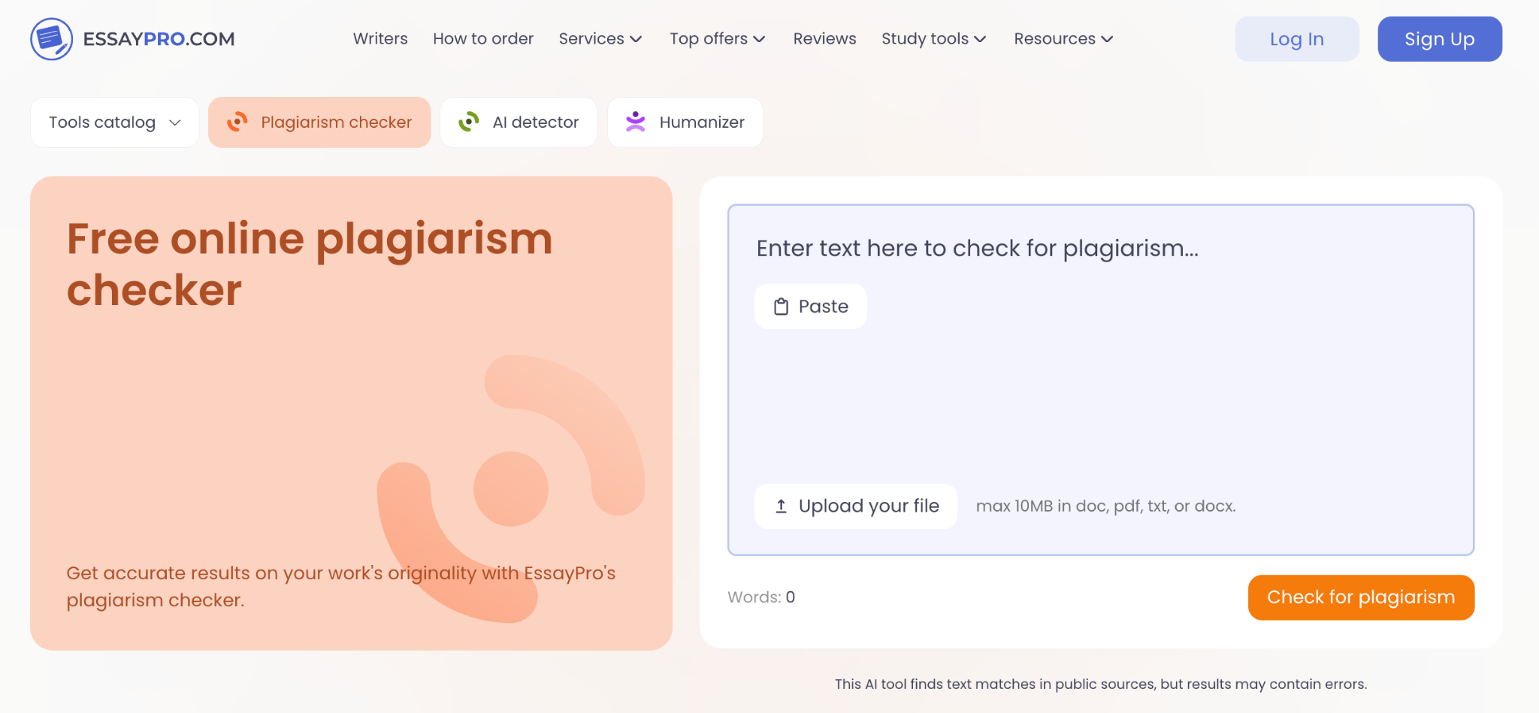
Task: Open the purple Humanizer icon
Action: coord(636,122)
